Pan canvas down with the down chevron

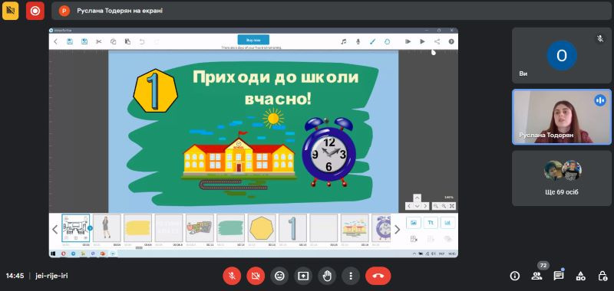pos(417,206)
